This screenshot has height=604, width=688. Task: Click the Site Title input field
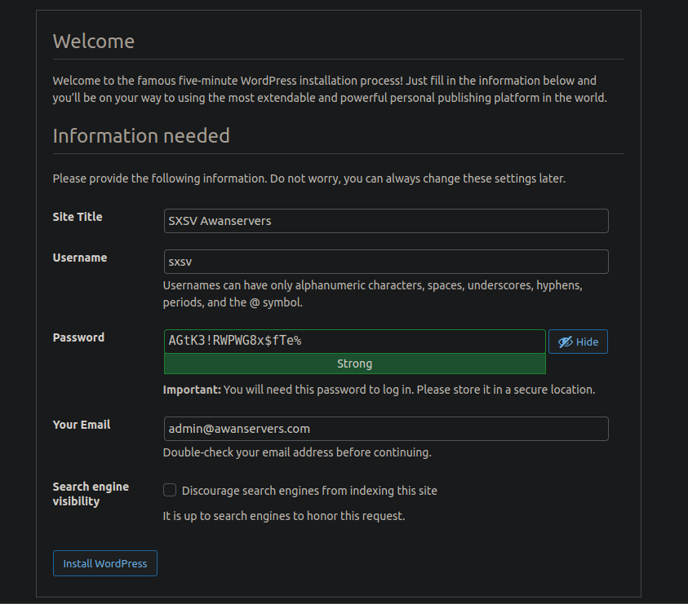tap(386, 221)
